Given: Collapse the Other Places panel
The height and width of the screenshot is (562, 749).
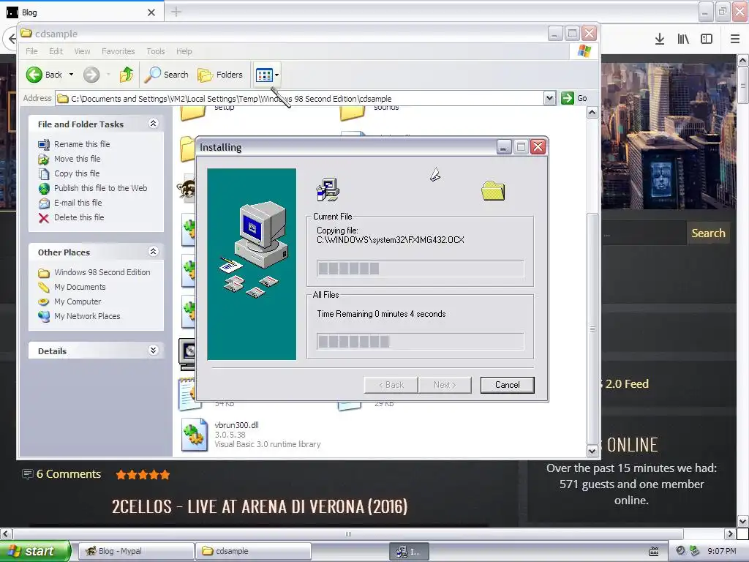Looking at the screenshot, I should [x=154, y=252].
